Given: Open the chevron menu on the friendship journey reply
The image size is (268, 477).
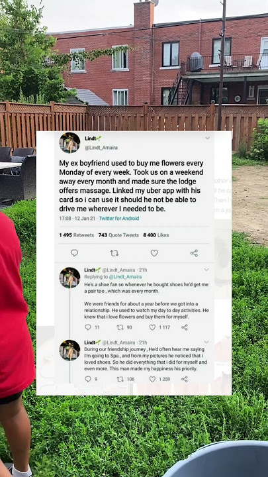Looking at the screenshot, I should pyautogui.click(x=206, y=343).
